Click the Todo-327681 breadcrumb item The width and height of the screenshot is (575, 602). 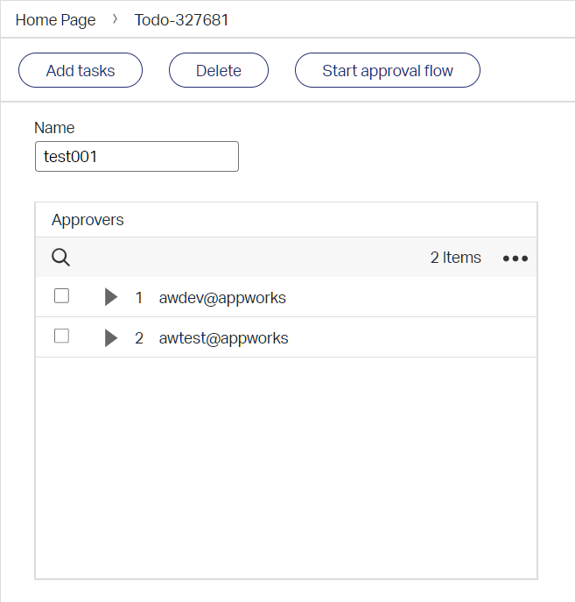(181, 20)
